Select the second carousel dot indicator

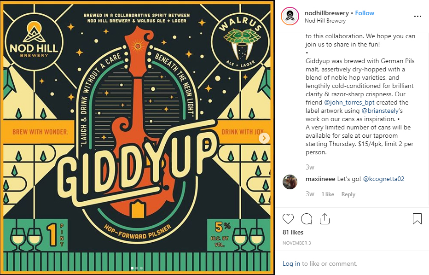click(x=137, y=268)
